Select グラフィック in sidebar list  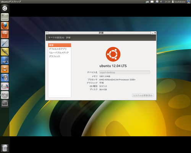pyautogui.click(x=60, y=56)
